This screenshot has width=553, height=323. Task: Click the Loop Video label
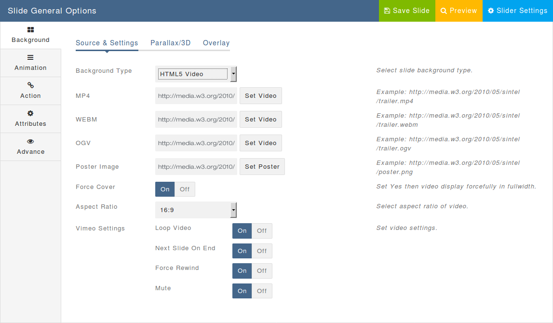pos(173,228)
